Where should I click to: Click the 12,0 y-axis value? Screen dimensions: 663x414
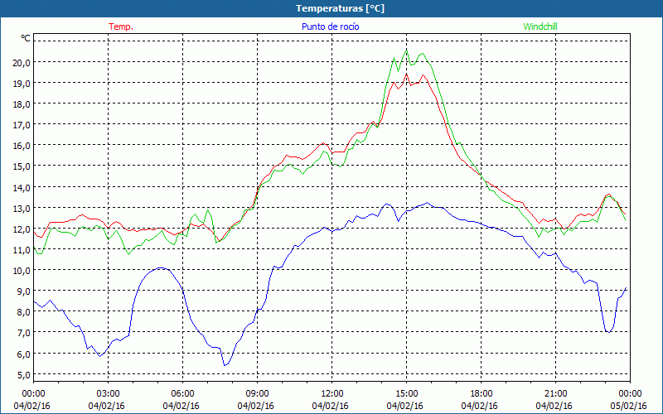pos(22,229)
